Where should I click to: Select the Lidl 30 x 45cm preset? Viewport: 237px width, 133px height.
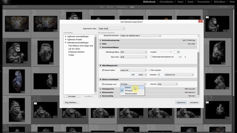click(x=74, y=49)
